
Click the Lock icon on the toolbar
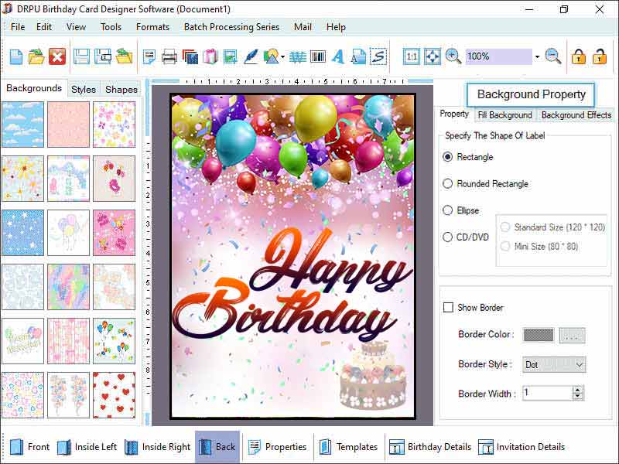click(576, 56)
